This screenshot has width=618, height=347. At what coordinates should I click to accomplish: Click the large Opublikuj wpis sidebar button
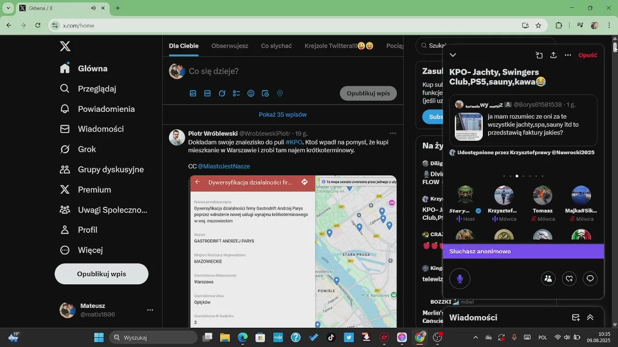click(x=101, y=274)
